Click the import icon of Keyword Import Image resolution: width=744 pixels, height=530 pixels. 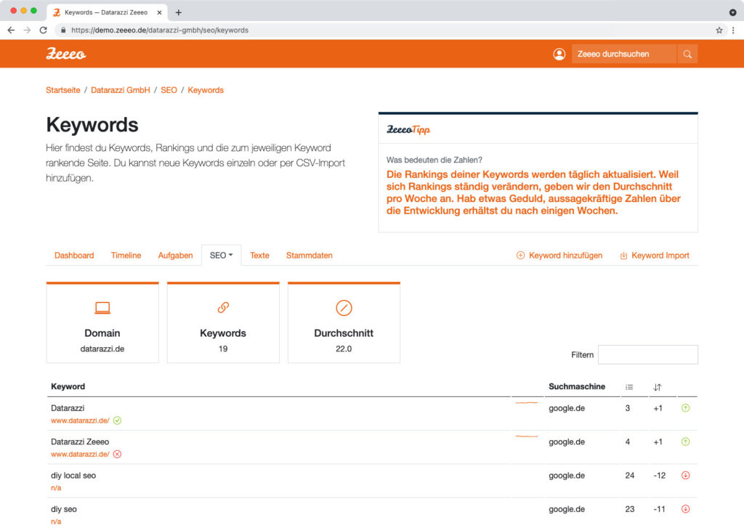(623, 256)
